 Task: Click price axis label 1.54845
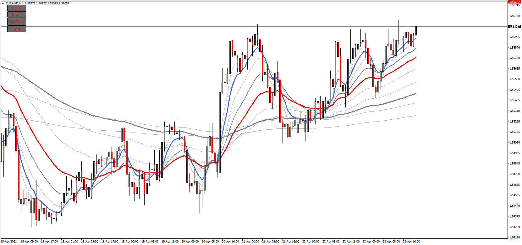point(514,164)
